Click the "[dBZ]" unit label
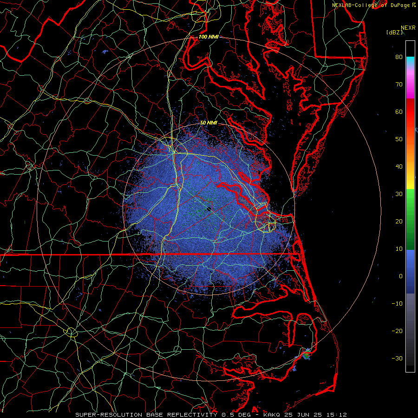The width and height of the screenshot is (418, 418). tap(394, 33)
